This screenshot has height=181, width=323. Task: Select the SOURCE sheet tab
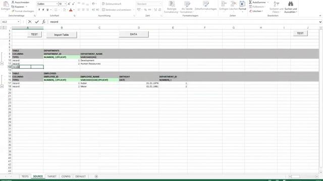(x=38, y=176)
